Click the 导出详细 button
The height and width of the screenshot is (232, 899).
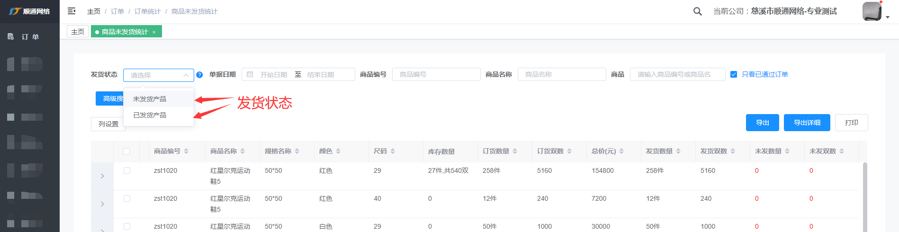[807, 123]
